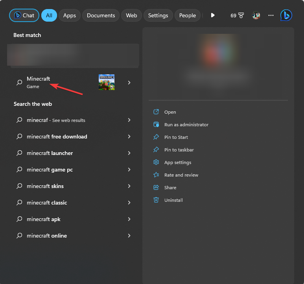Choose Pin to Start
The height and width of the screenshot is (284, 304).
pyautogui.click(x=176, y=137)
